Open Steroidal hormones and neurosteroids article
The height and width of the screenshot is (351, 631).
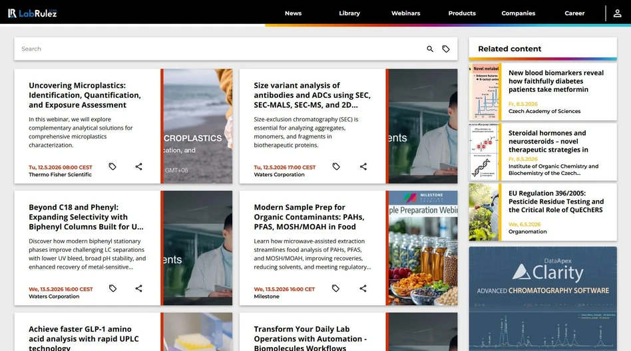coord(548,141)
